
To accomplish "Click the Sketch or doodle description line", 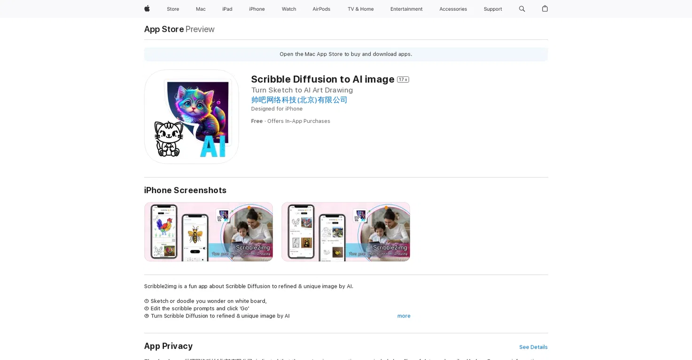I will (x=205, y=301).
